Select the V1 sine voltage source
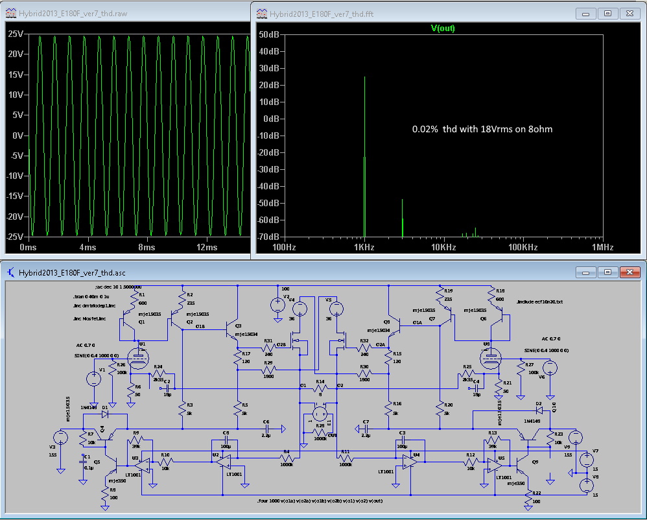Screen dimensions: 647x520 click(93, 379)
